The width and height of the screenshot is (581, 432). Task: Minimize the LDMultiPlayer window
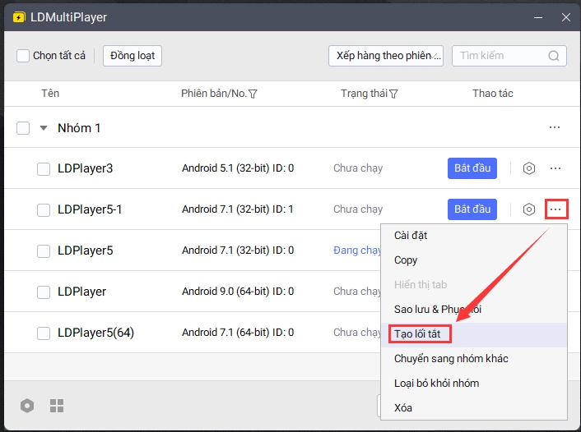pyautogui.click(x=538, y=17)
